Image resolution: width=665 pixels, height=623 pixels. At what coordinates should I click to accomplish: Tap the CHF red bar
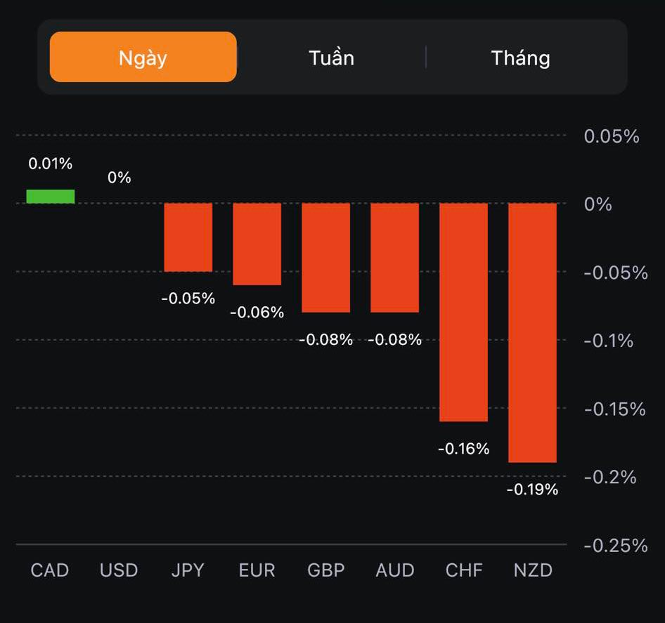point(464,313)
